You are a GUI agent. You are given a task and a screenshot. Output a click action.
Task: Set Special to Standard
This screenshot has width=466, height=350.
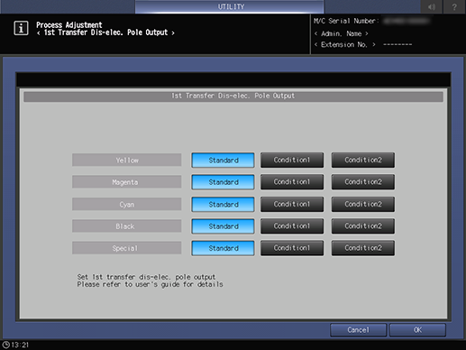[223, 248]
